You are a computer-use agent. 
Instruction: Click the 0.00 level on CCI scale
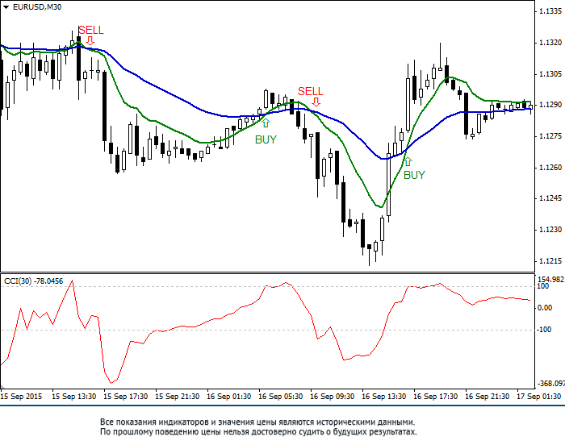545,308
